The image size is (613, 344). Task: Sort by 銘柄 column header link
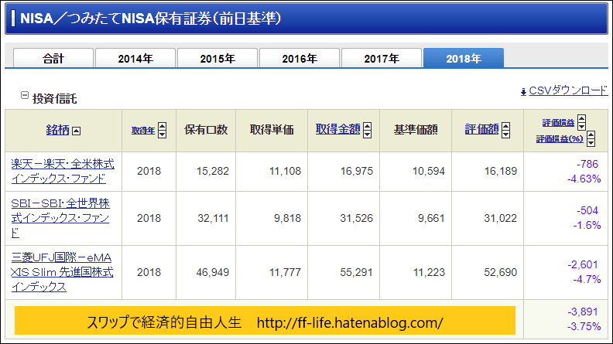coord(57,130)
